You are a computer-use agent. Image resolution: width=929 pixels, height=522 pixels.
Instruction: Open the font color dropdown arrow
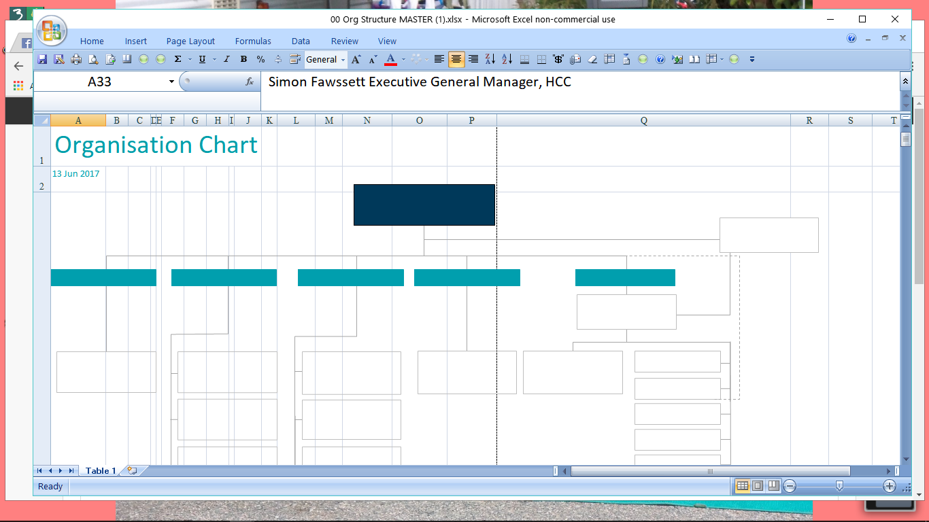[403, 60]
